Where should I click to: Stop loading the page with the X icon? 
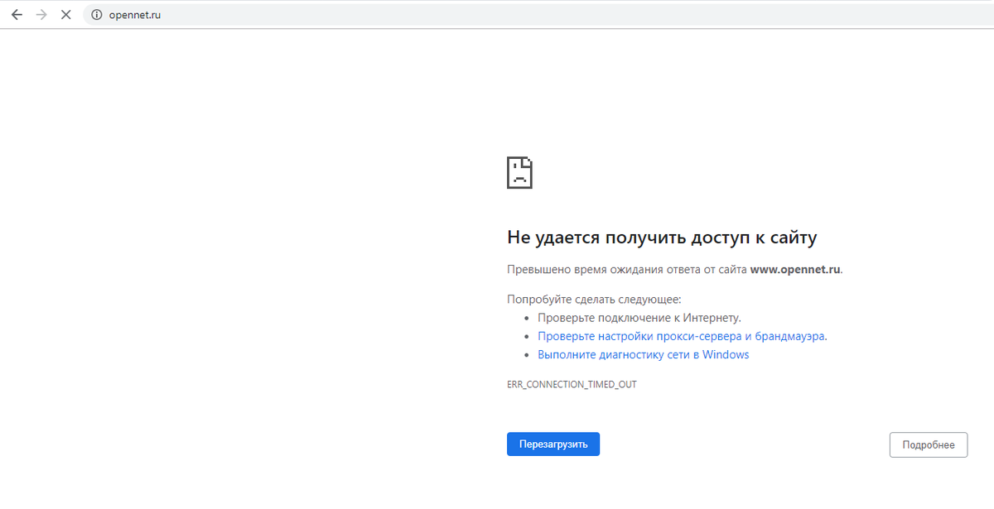pyautogui.click(x=65, y=14)
